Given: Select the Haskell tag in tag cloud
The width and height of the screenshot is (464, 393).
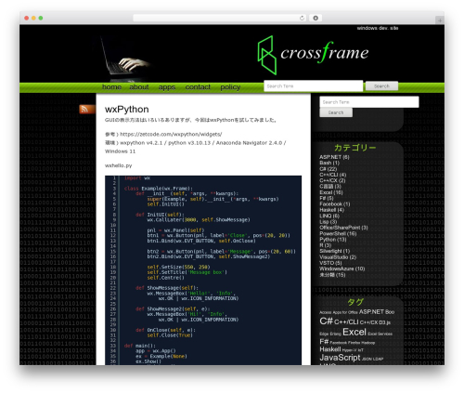Looking at the screenshot, I should [x=330, y=349].
